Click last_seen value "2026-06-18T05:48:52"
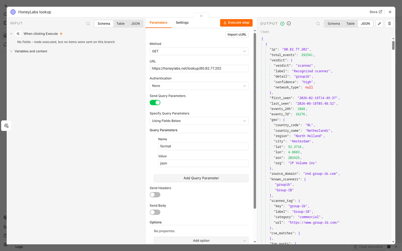Viewport: 402px width, 251px height. coord(316,104)
